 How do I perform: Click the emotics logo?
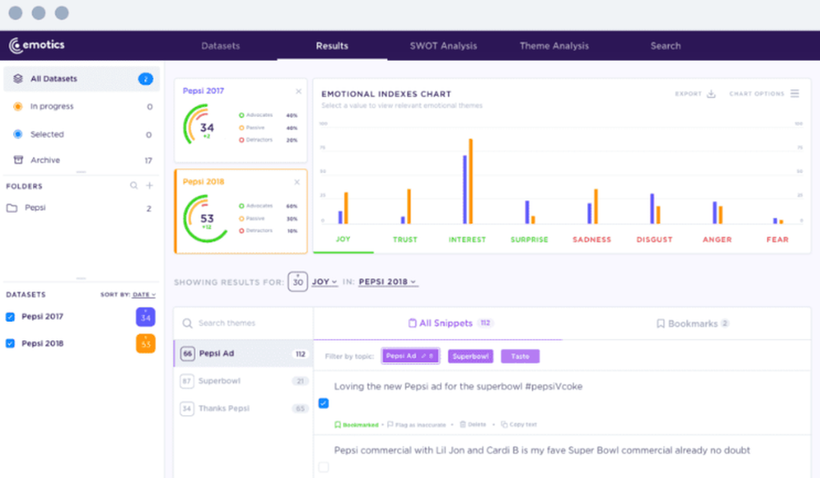pos(37,45)
